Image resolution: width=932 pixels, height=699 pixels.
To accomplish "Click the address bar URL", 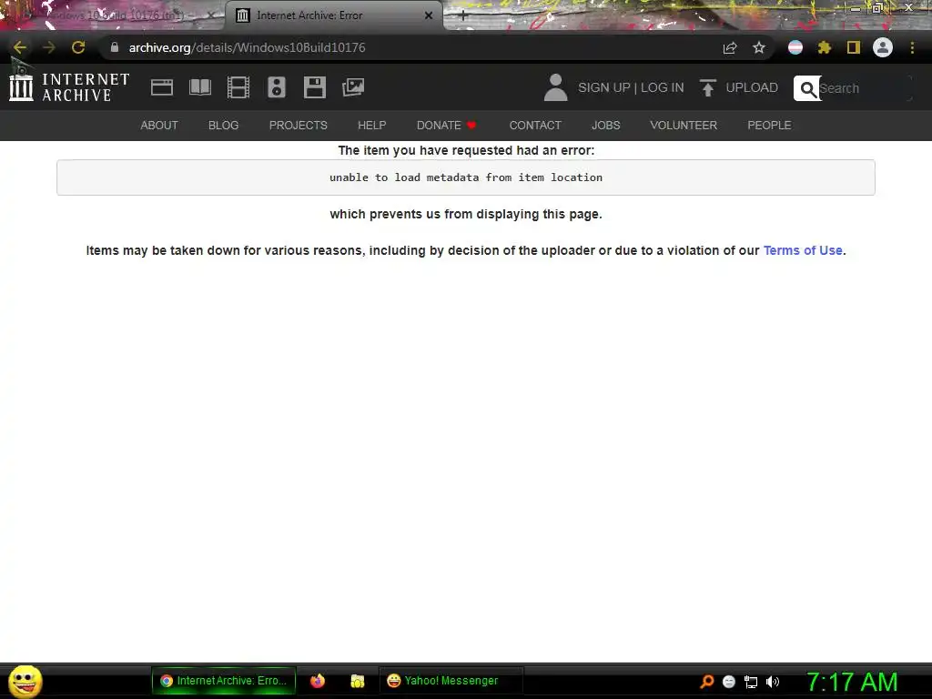I will [x=247, y=47].
